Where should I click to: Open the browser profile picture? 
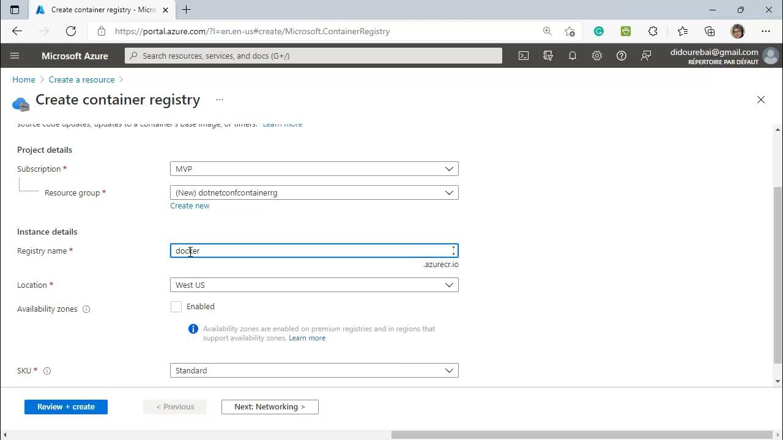tap(738, 31)
